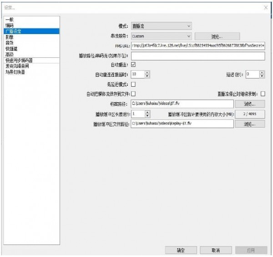Select 麦克风噪音闸 in the list
Image resolution: width=273 pixels, height=257 pixels.
tap(31, 66)
